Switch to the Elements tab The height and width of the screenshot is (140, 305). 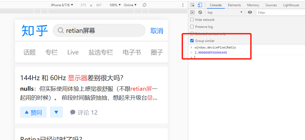(234, 5)
